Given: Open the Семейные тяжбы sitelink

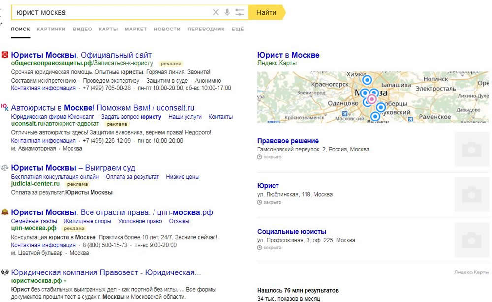Looking at the screenshot, I should pyautogui.click(x=31, y=221).
